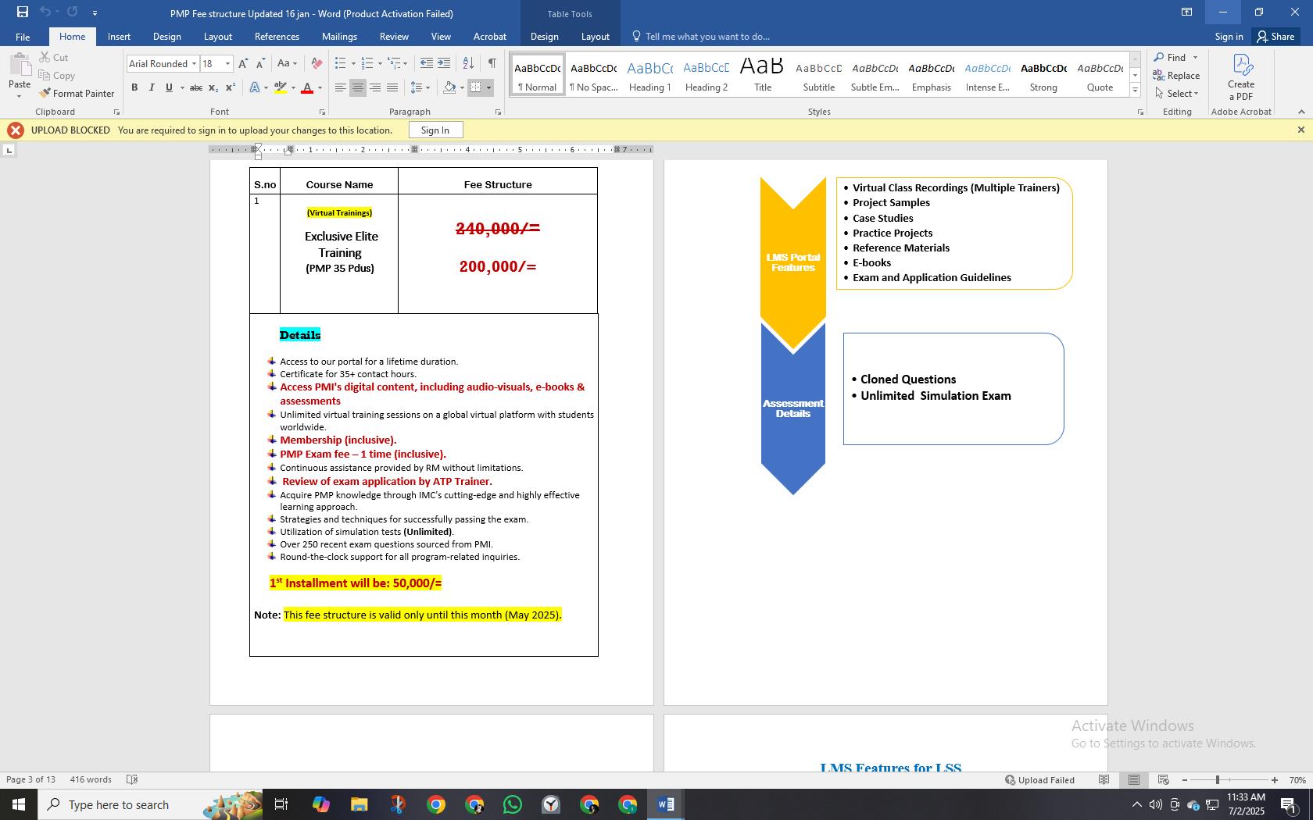Expand the Borders dropdown arrow
The width and height of the screenshot is (1313, 820).
point(489,87)
